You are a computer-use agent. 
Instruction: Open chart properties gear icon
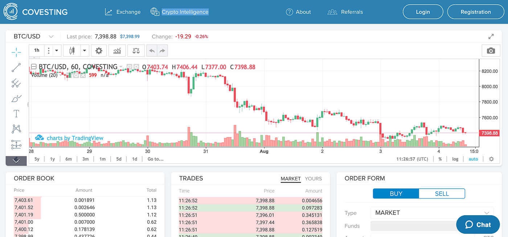(x=99, y=51)
